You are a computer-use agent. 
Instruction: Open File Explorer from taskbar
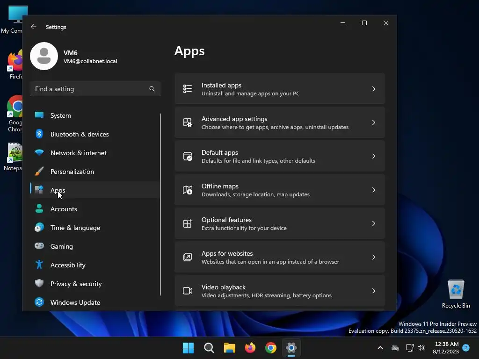point(229,348)
